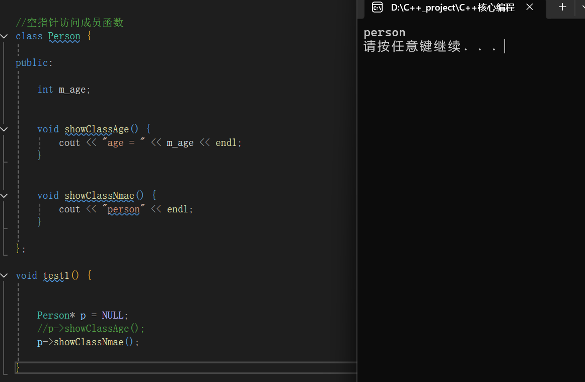Screen dimensions: 585x382
Task: Click m_age inside the cout statement
Action: click(x=180, y=142)
